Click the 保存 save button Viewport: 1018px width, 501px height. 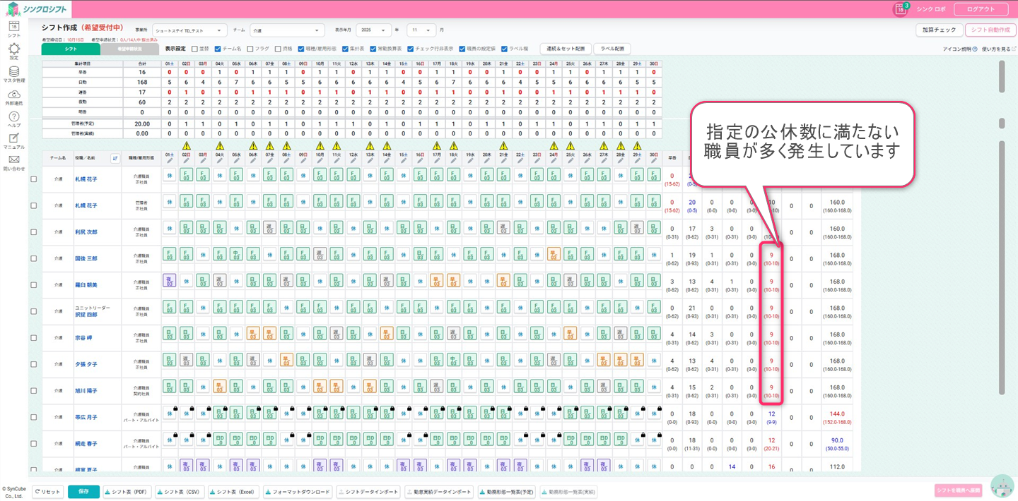[83, 492]
